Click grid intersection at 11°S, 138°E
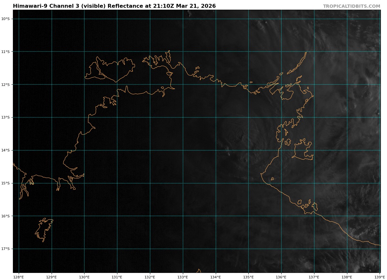 pyautogui.click(x=347, y=52)
